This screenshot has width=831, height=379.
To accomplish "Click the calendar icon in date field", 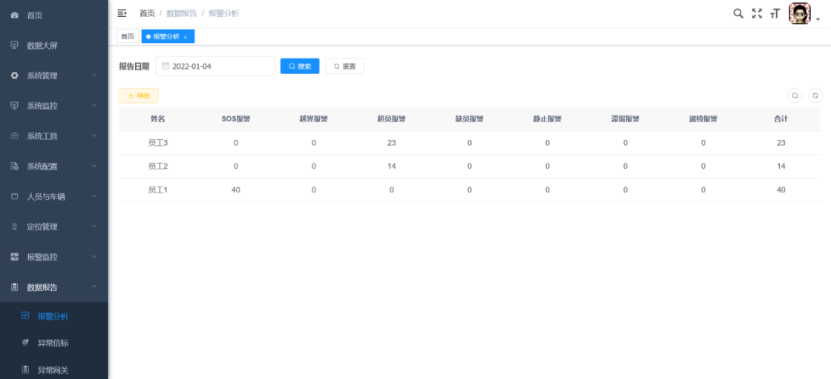I will click(165, 66).
